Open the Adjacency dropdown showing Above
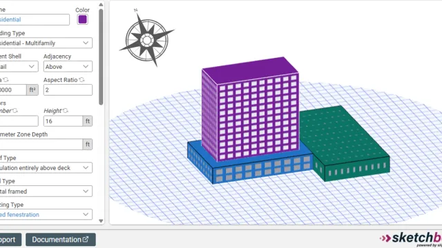This screenshot has width=442, height=248. click(x=68, y=67)
